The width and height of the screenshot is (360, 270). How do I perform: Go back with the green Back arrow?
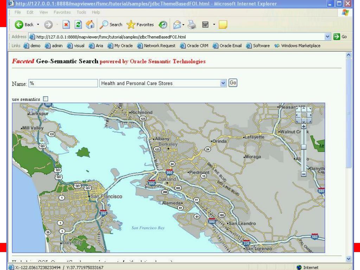(19, 25)
